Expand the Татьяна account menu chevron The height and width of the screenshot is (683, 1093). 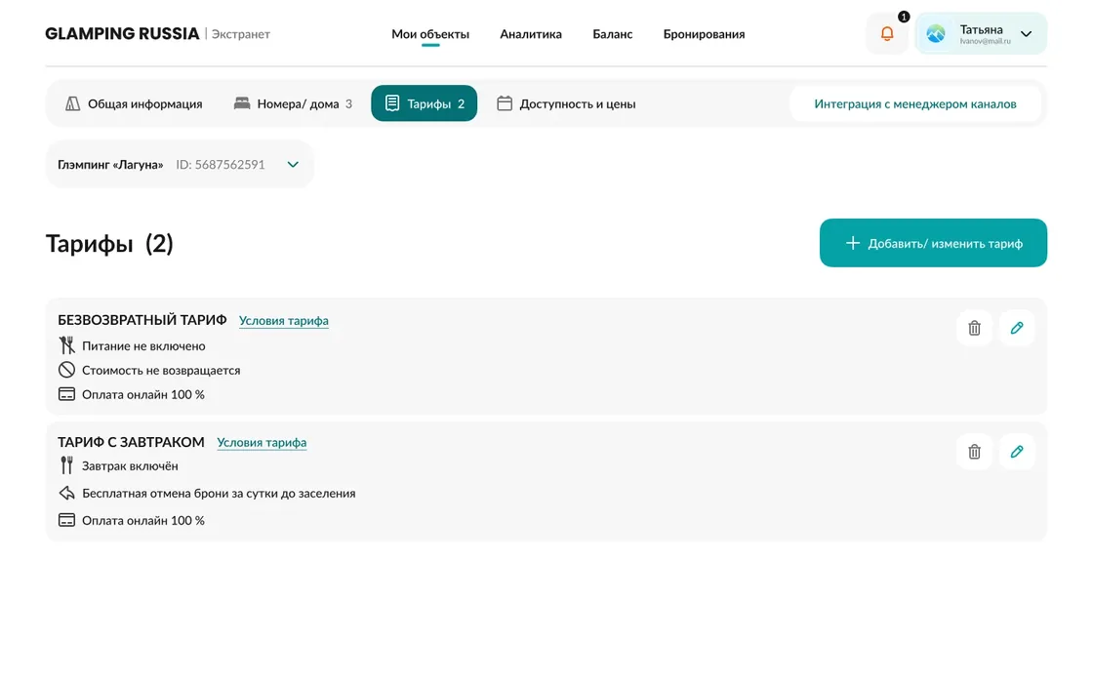point(1026,33)
